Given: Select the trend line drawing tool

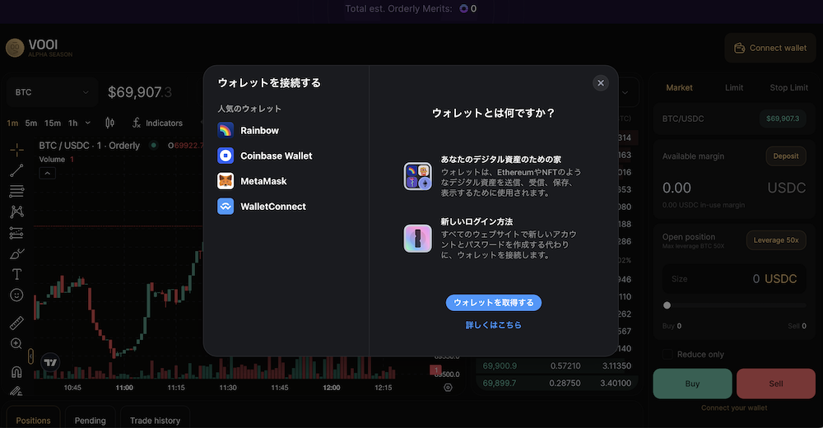Looking at the screenshot, I should (x=16, y=170).
